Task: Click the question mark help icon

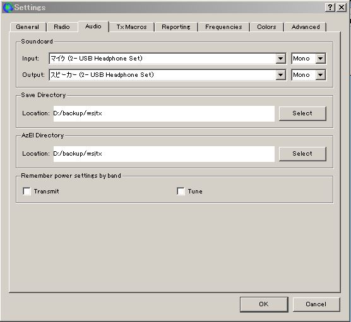Action: 330,8
